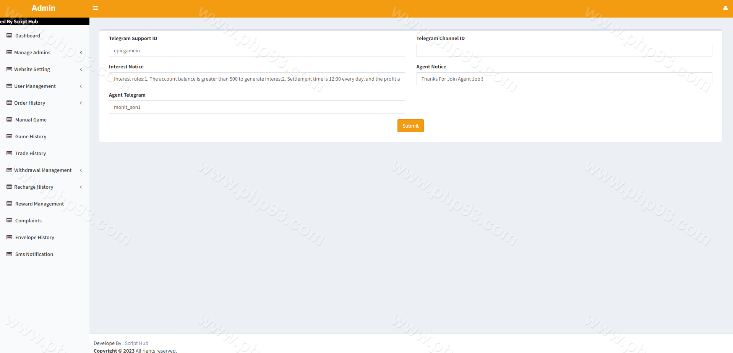Click the icon next to Manual Game

9,120
